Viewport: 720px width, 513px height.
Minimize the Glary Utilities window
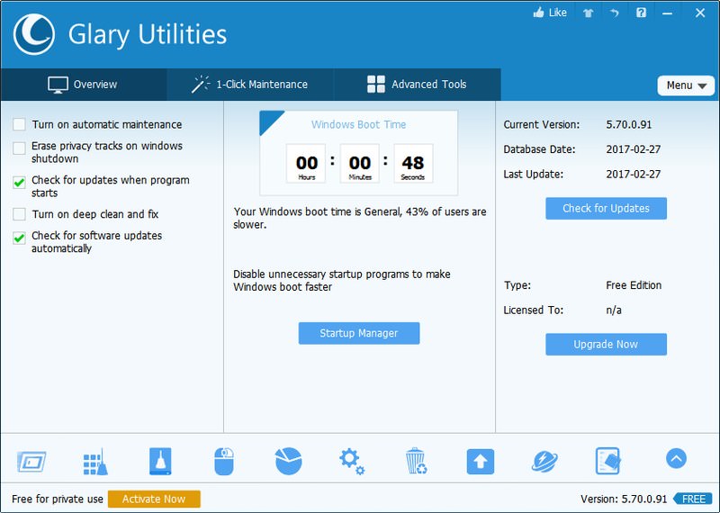pyautogui.click(x=667, y=13)
